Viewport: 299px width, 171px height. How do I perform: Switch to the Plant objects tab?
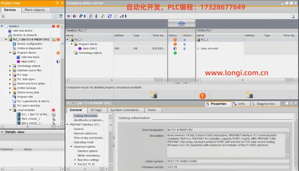34,10
